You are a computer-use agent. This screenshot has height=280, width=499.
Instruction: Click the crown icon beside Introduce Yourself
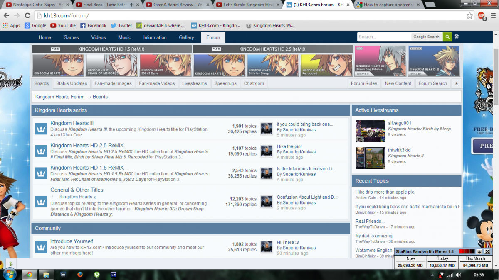[x=41, y=247]
